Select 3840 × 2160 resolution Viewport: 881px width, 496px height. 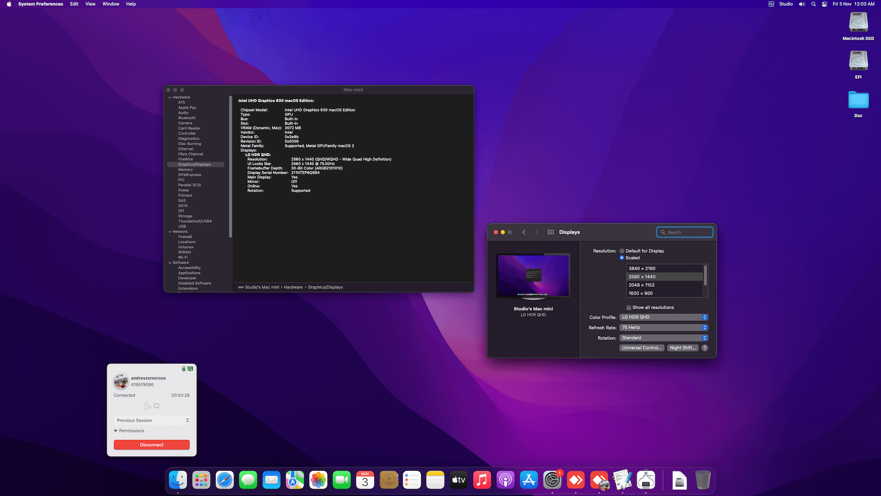664,269
